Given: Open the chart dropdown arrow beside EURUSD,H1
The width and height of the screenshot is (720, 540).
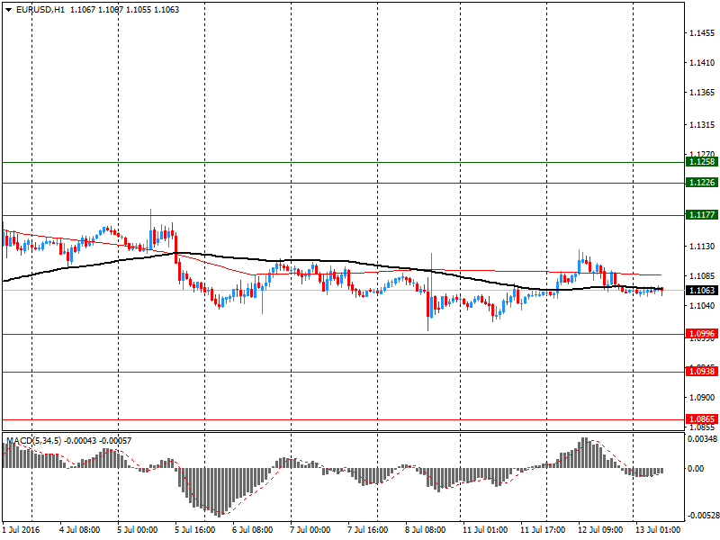Looking at the screenshot, I should coord(8,10).
